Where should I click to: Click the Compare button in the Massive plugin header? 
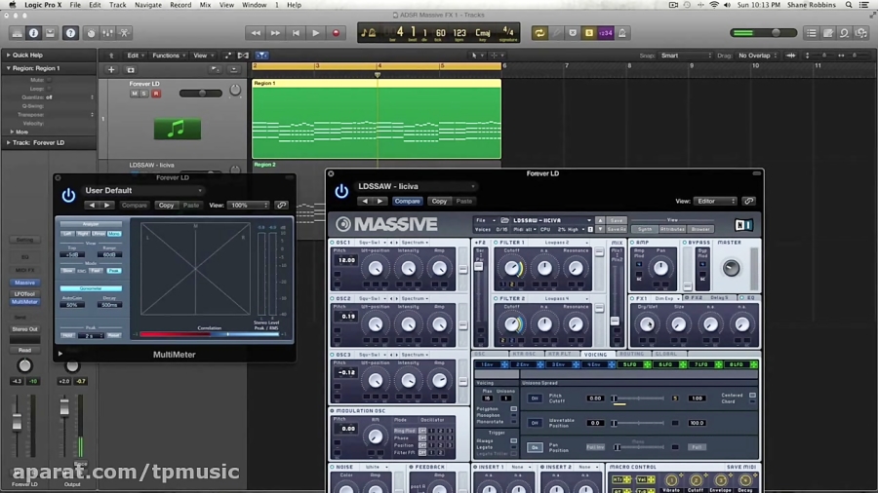(407, 202)
